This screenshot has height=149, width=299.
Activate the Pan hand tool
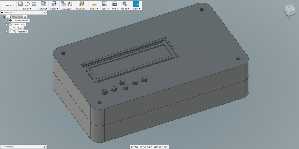[x=141, y=147]
